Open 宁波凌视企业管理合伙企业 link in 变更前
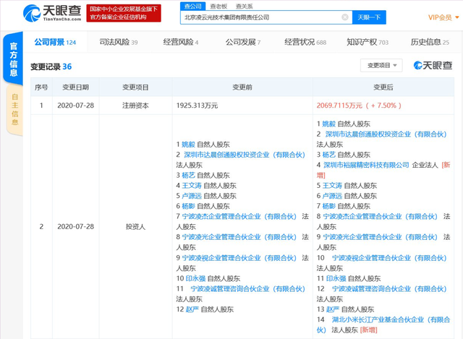 pyautogui.click(x=239, y=258)
